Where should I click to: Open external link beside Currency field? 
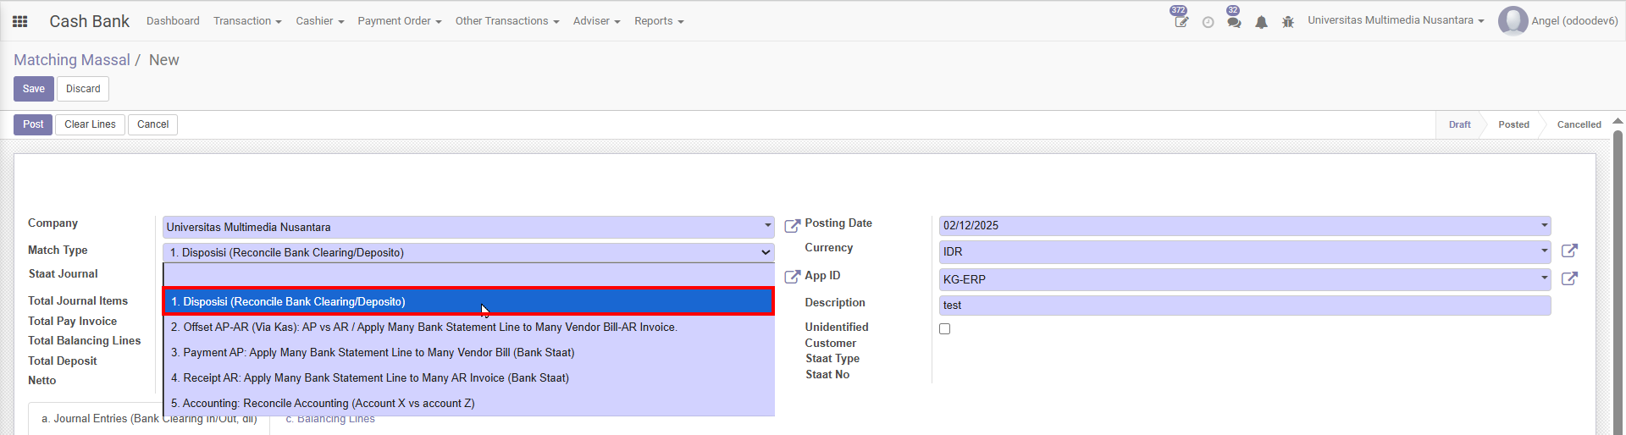[1569, 251]
